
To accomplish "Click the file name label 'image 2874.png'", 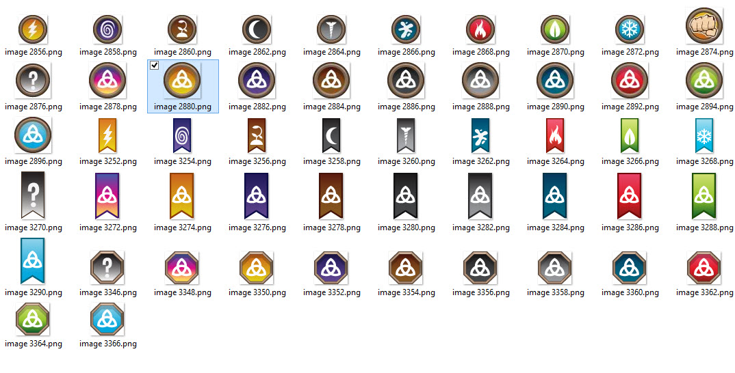I will pyautogui.click(x=704, y=52).
